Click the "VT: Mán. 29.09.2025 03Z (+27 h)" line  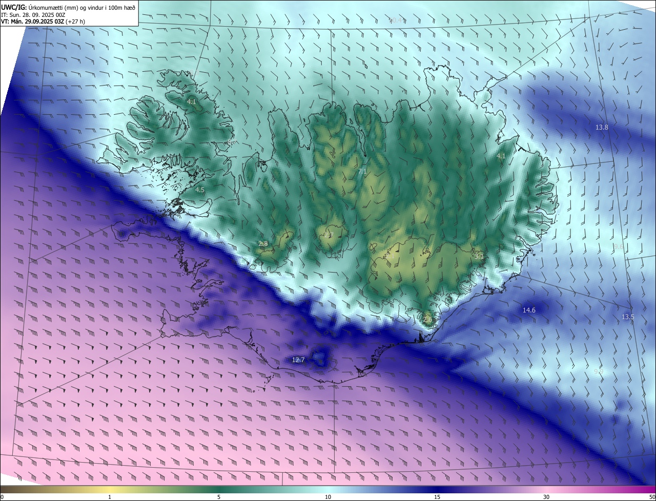tap(42, 22)
